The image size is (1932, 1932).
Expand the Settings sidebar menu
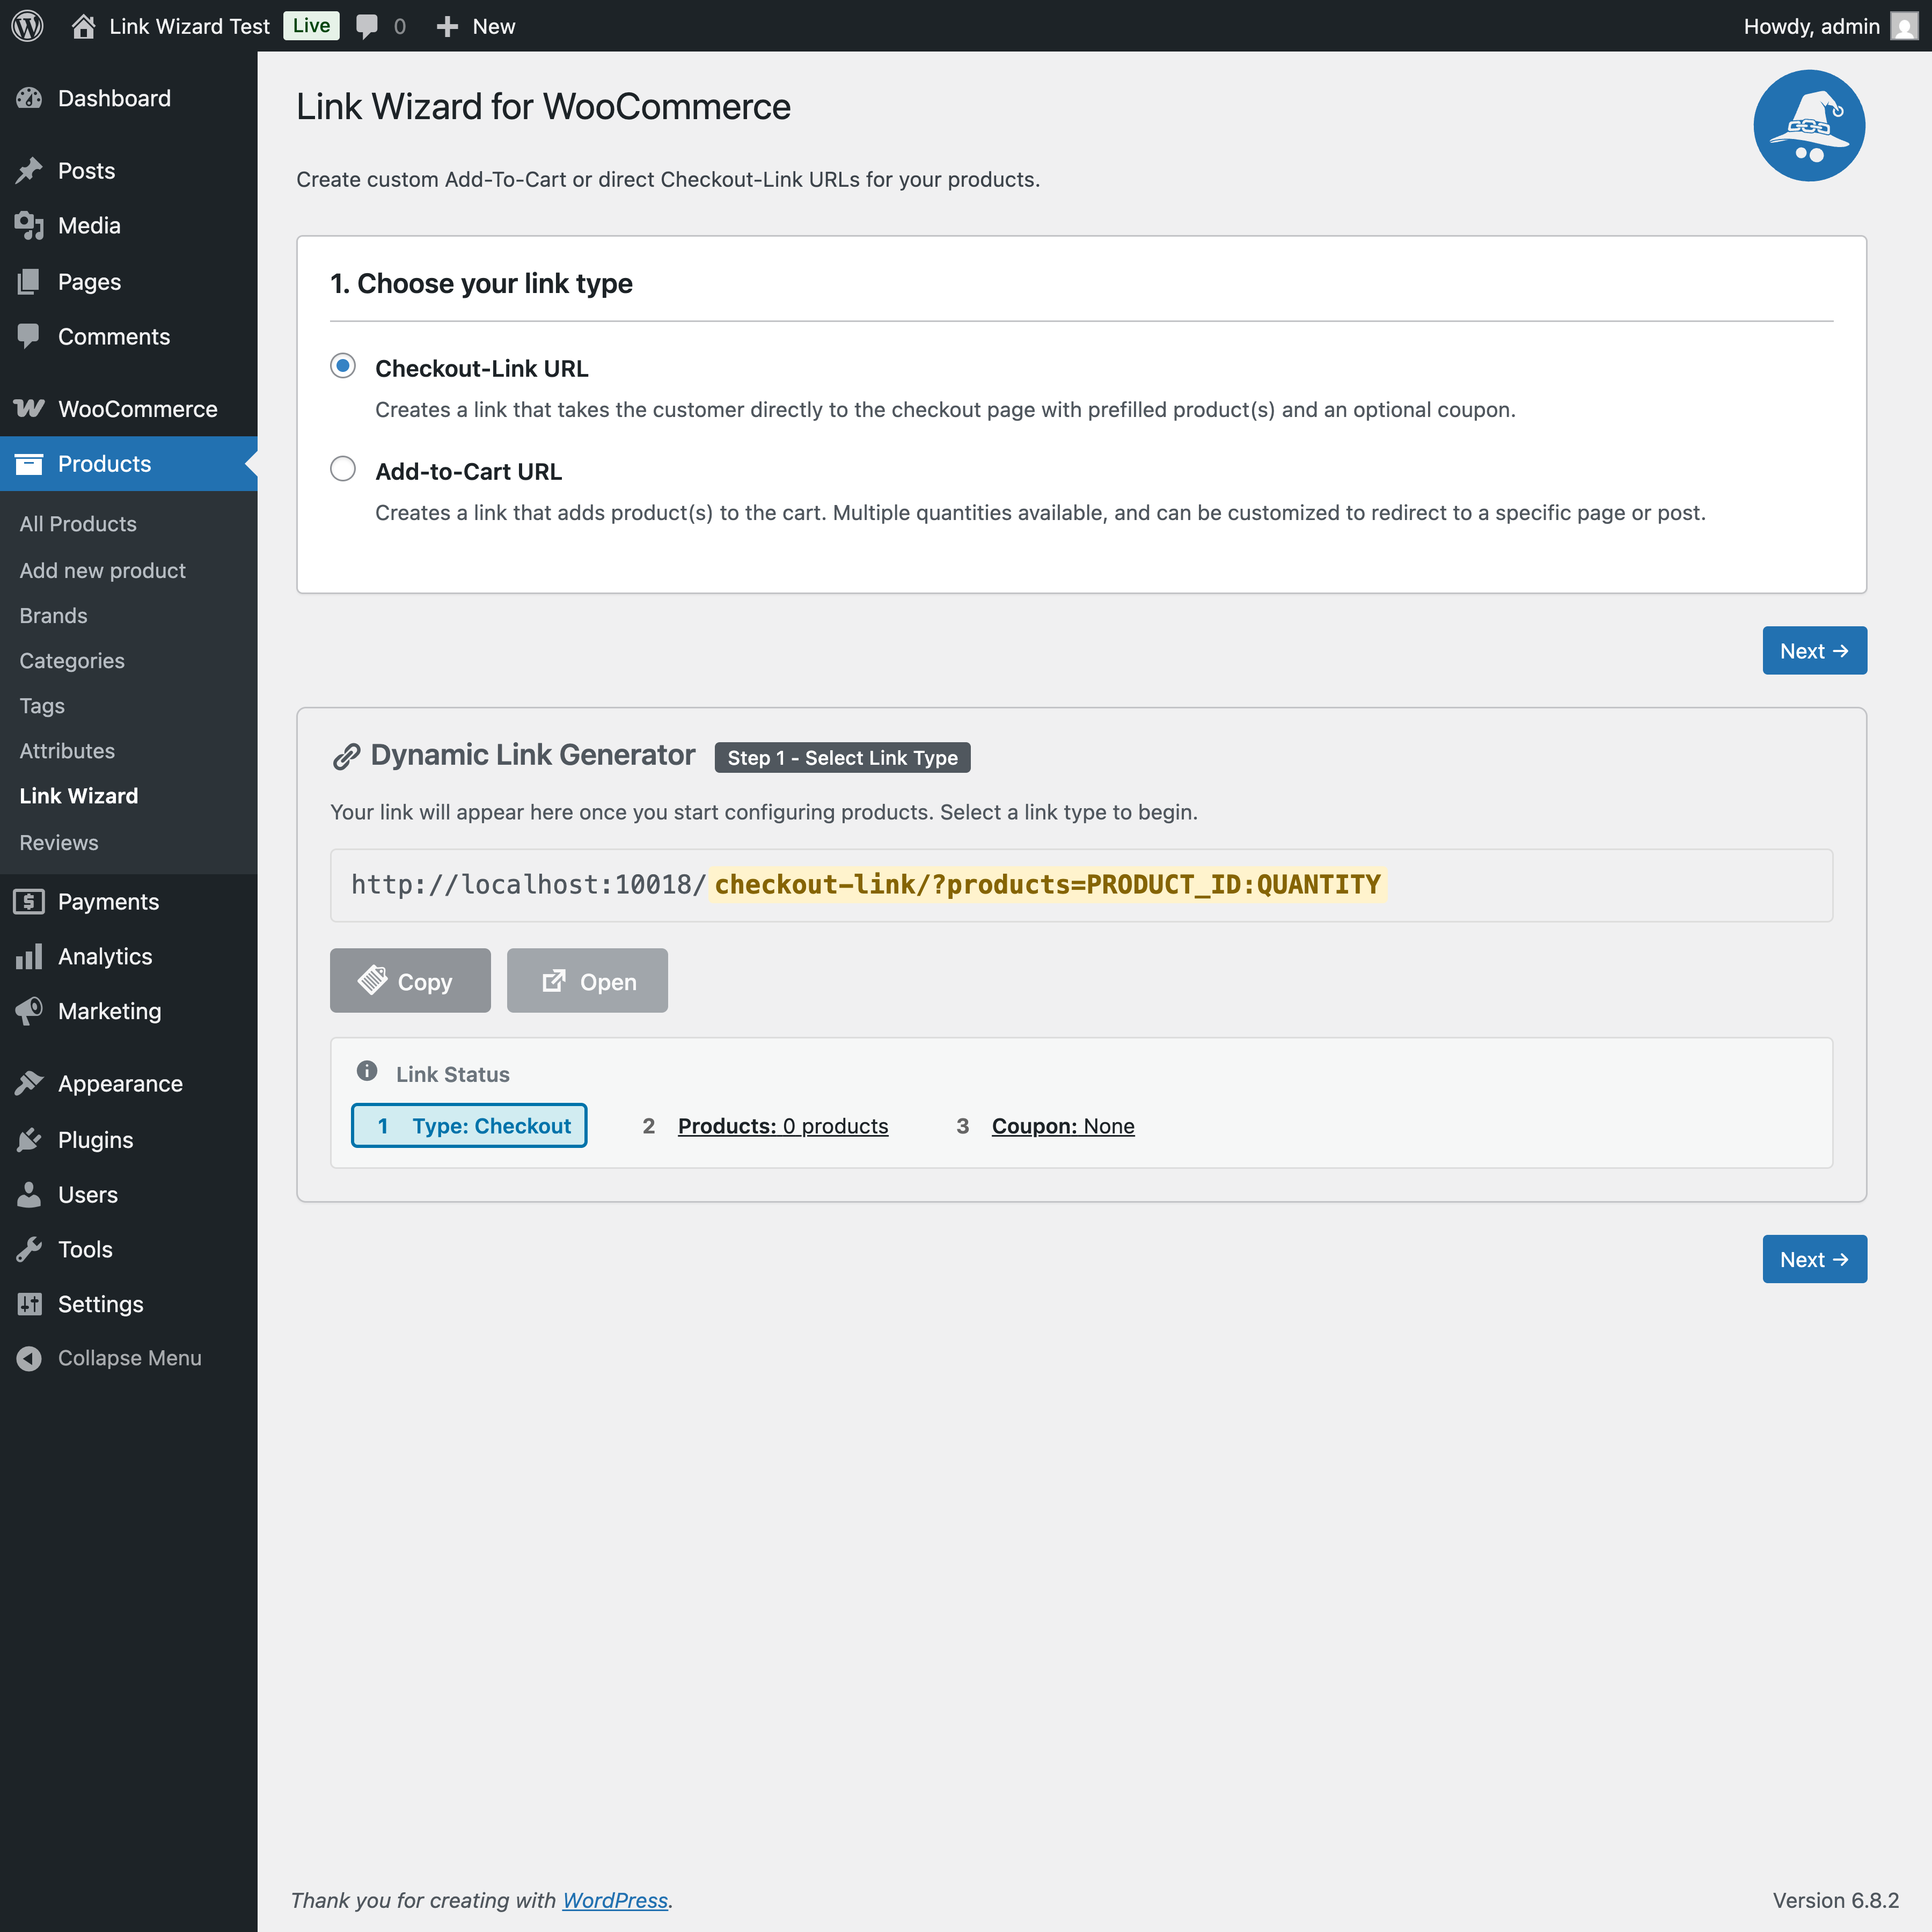coord(100,1304)
